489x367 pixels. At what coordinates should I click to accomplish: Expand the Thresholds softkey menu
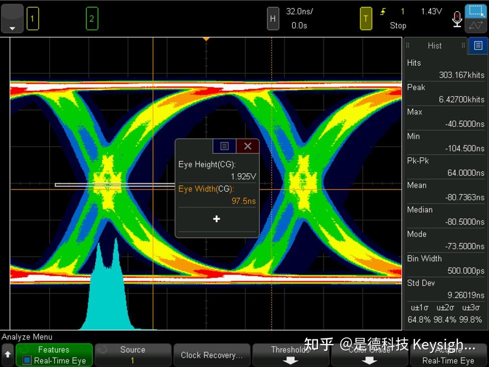pyautogui.click(x=290, y=355)
